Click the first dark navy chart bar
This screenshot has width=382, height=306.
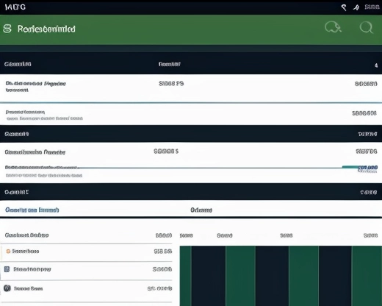click(x=209, y=276)
